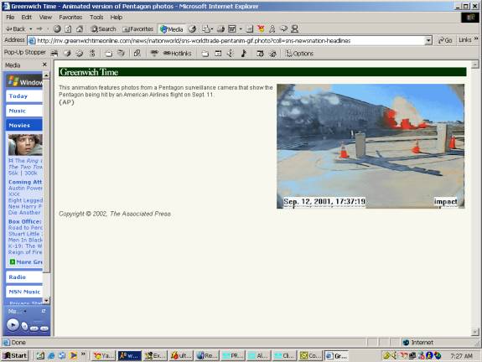Screen dimensions: 482x362
Task: Click Internet Explorer icon in Quick Launch
Action: point(51,355)
